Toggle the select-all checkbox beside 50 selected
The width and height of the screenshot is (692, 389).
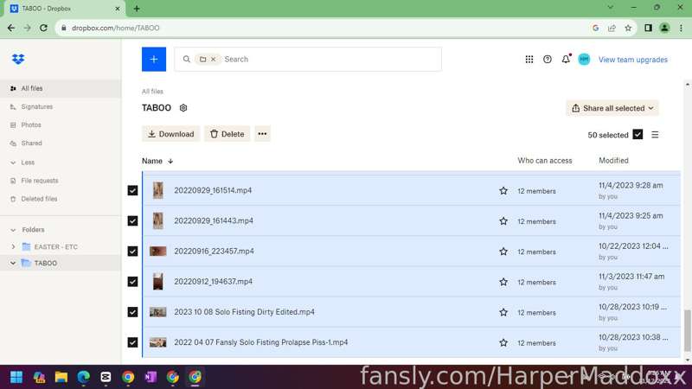(x=638, y=135)
